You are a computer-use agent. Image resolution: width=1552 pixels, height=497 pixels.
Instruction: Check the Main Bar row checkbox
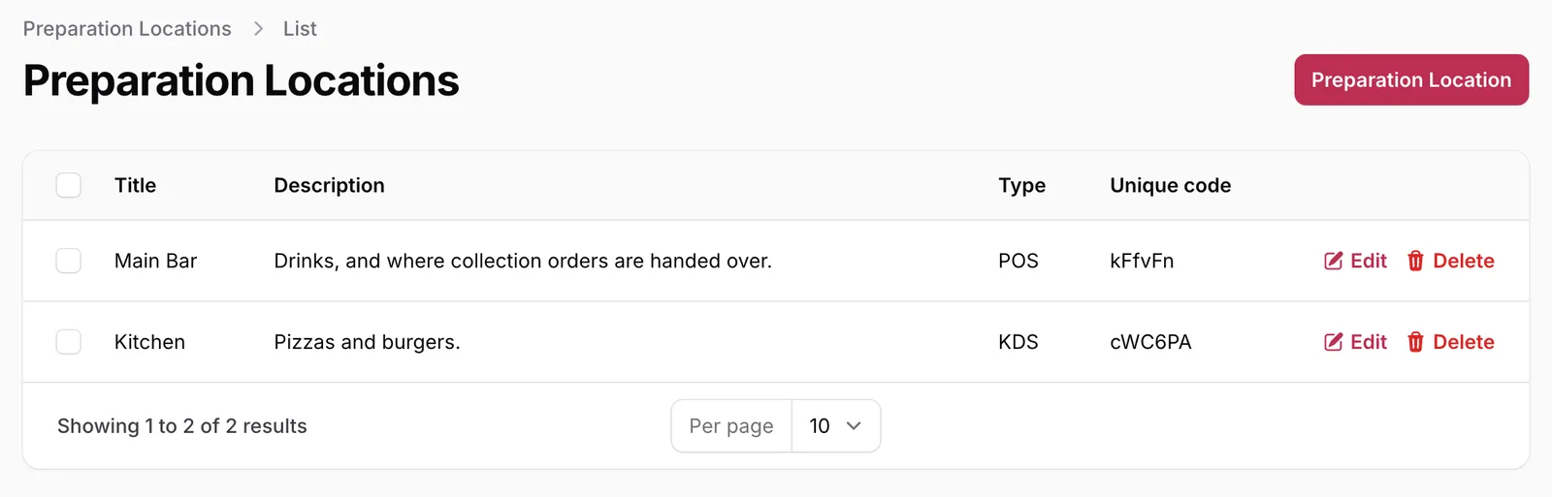pos(69,261)
